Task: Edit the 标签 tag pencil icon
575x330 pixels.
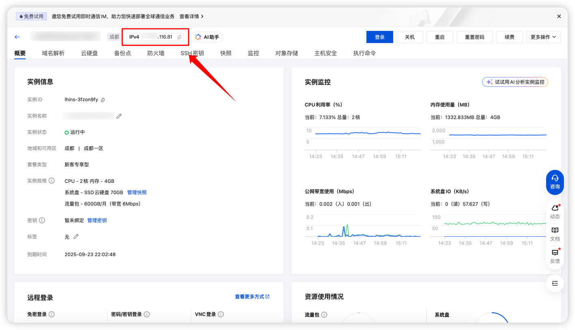Action: tap(76, 237)
